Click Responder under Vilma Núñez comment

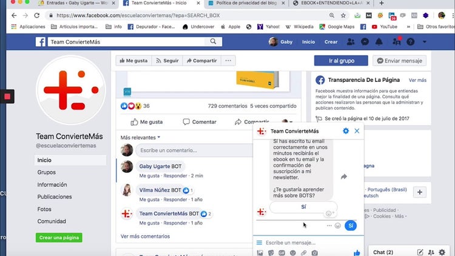175,200
